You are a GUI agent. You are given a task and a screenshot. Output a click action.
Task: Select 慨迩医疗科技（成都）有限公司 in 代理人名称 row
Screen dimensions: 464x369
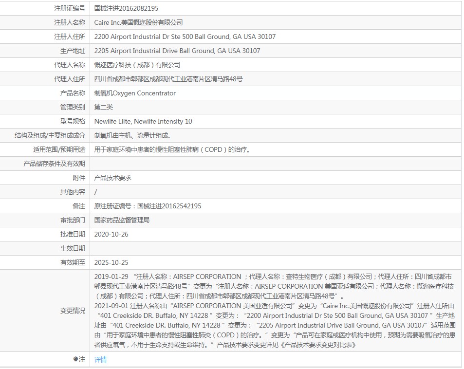point(137,65)
